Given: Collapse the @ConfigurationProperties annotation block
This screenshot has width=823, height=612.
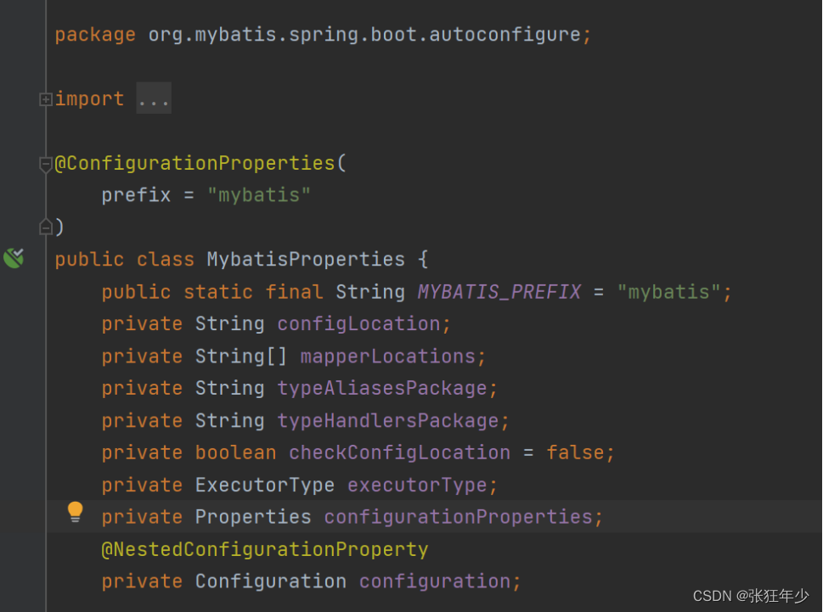Looking at the screenshot, I should coord(46,164).
